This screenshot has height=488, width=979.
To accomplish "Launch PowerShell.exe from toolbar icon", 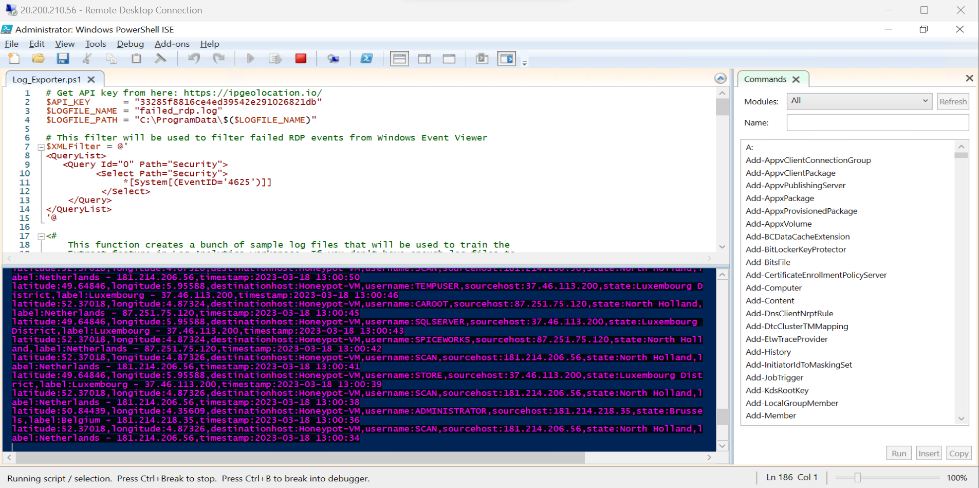I will 366,59.
